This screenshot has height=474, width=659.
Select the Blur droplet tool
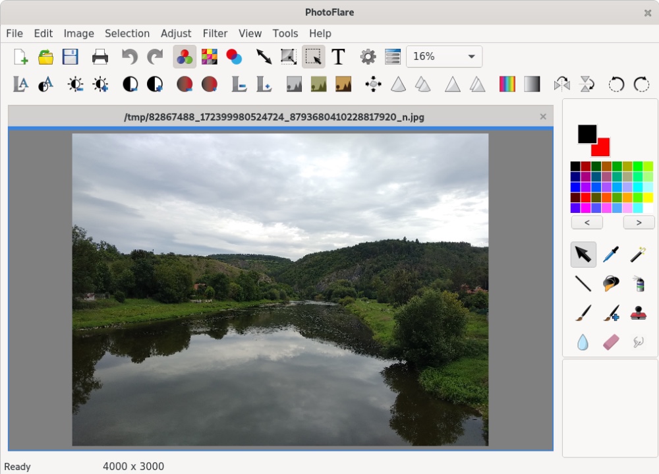tap(583, 342)
